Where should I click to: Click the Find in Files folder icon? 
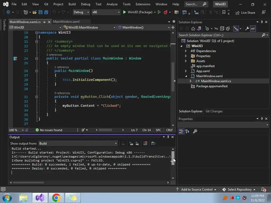click(177, 12)
